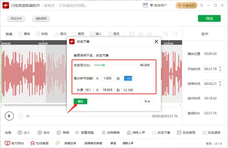Viewport: 228px width, 148px height.
Task: Click 消除人声 in the bottom bar
Action: [128, 143]
